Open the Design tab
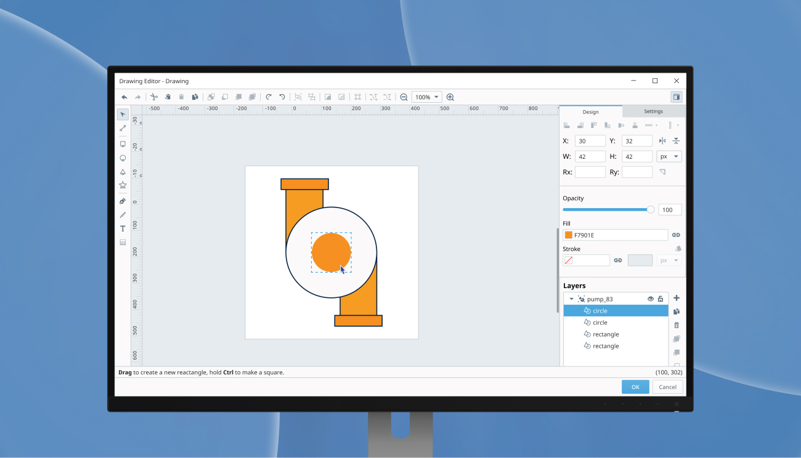 (x=590, y=111)
